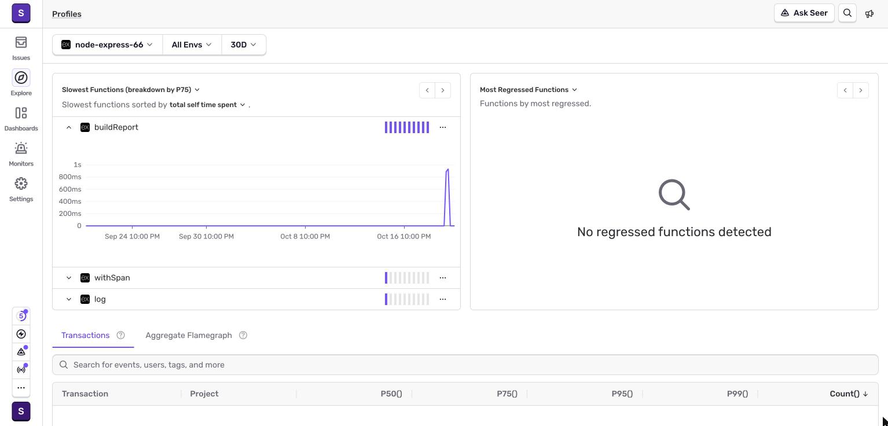
Task: Open withSpan row actions menu
Action: (x=443, y=278)
